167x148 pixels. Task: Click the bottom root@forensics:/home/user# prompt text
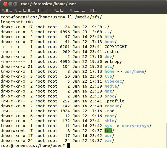coord(33,146)
